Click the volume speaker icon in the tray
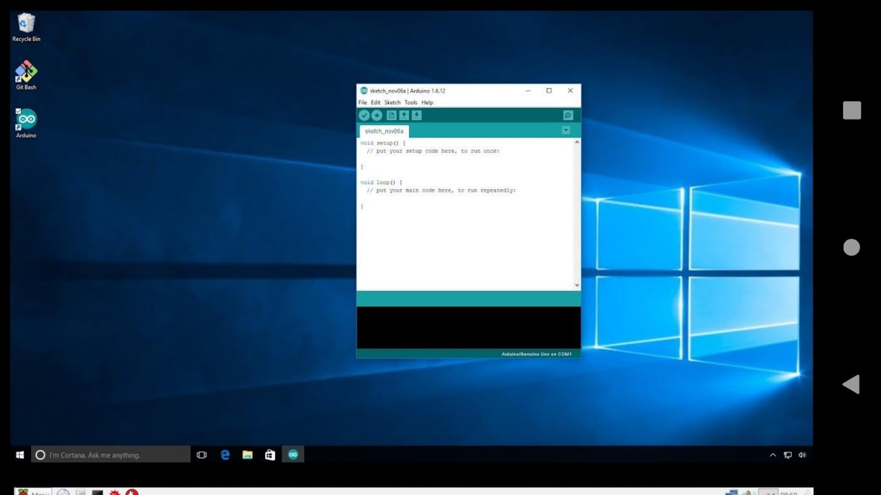Viewport: 881px width, 495px height. coord(802,455)
